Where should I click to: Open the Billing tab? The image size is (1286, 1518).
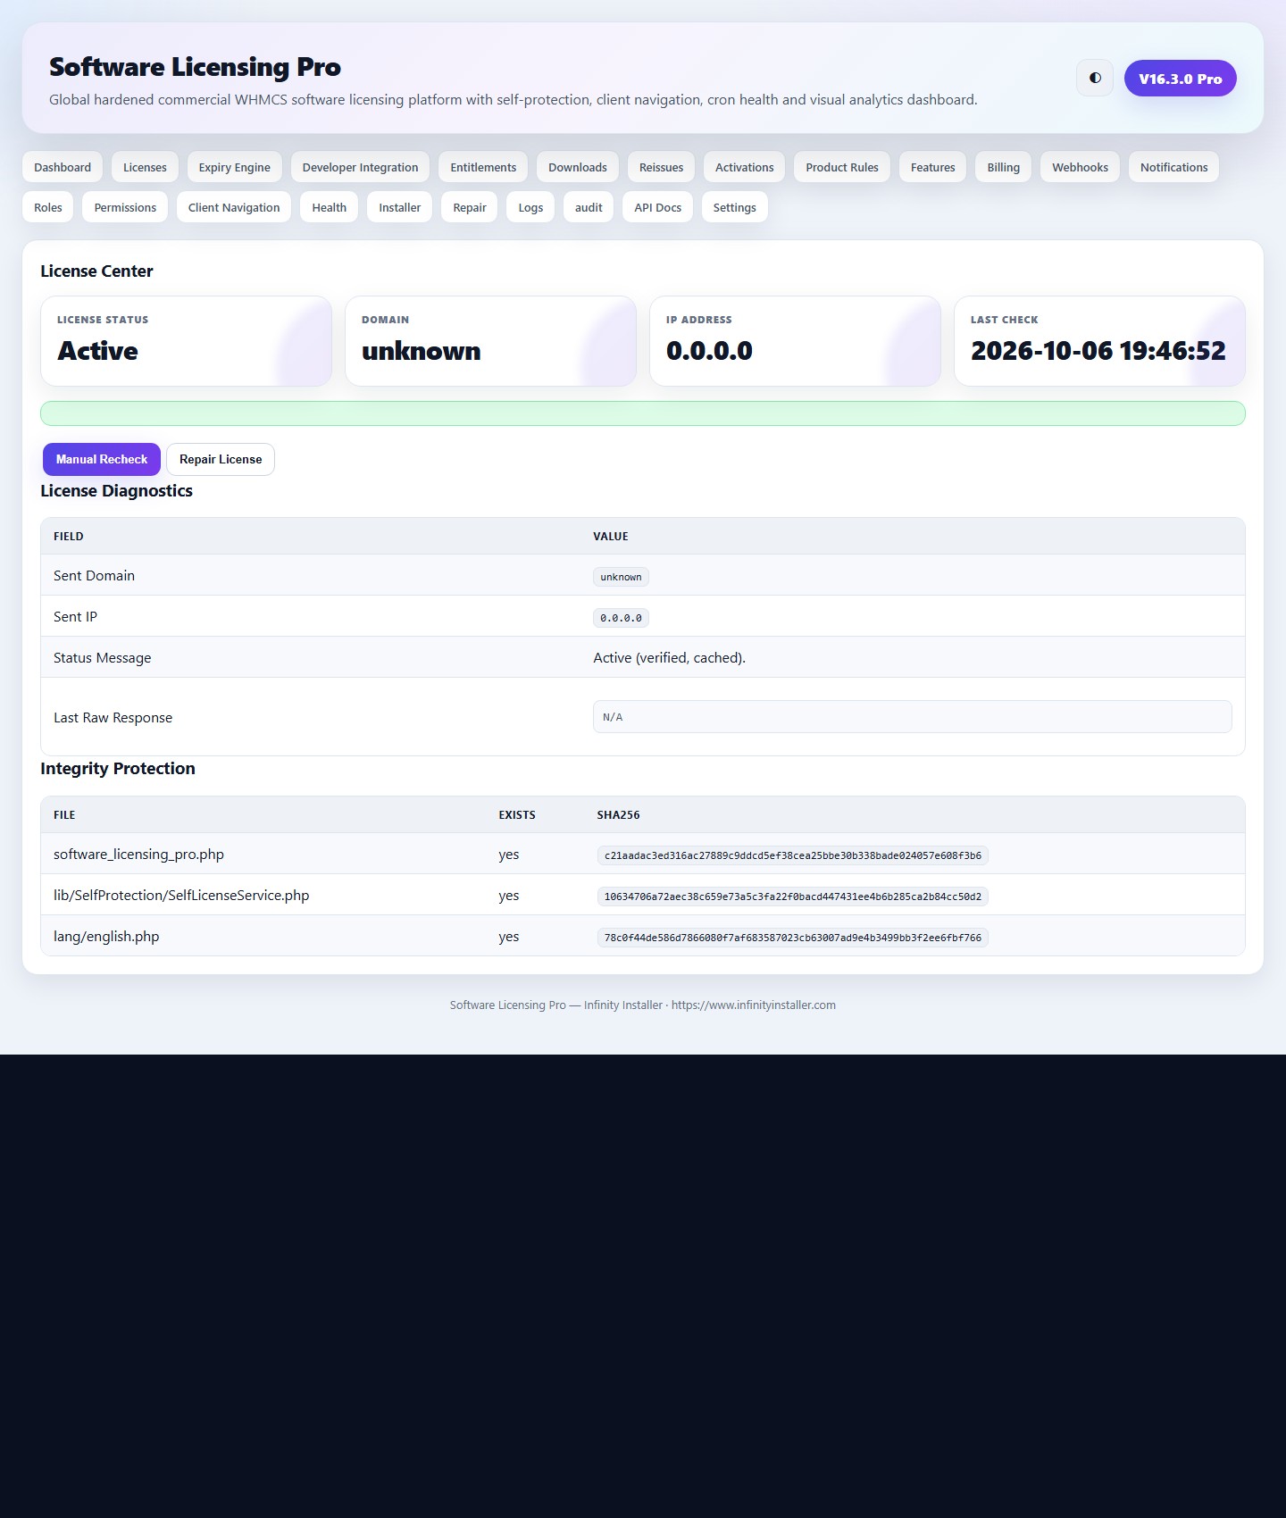pyautogui.click(x=1004, y=167)
